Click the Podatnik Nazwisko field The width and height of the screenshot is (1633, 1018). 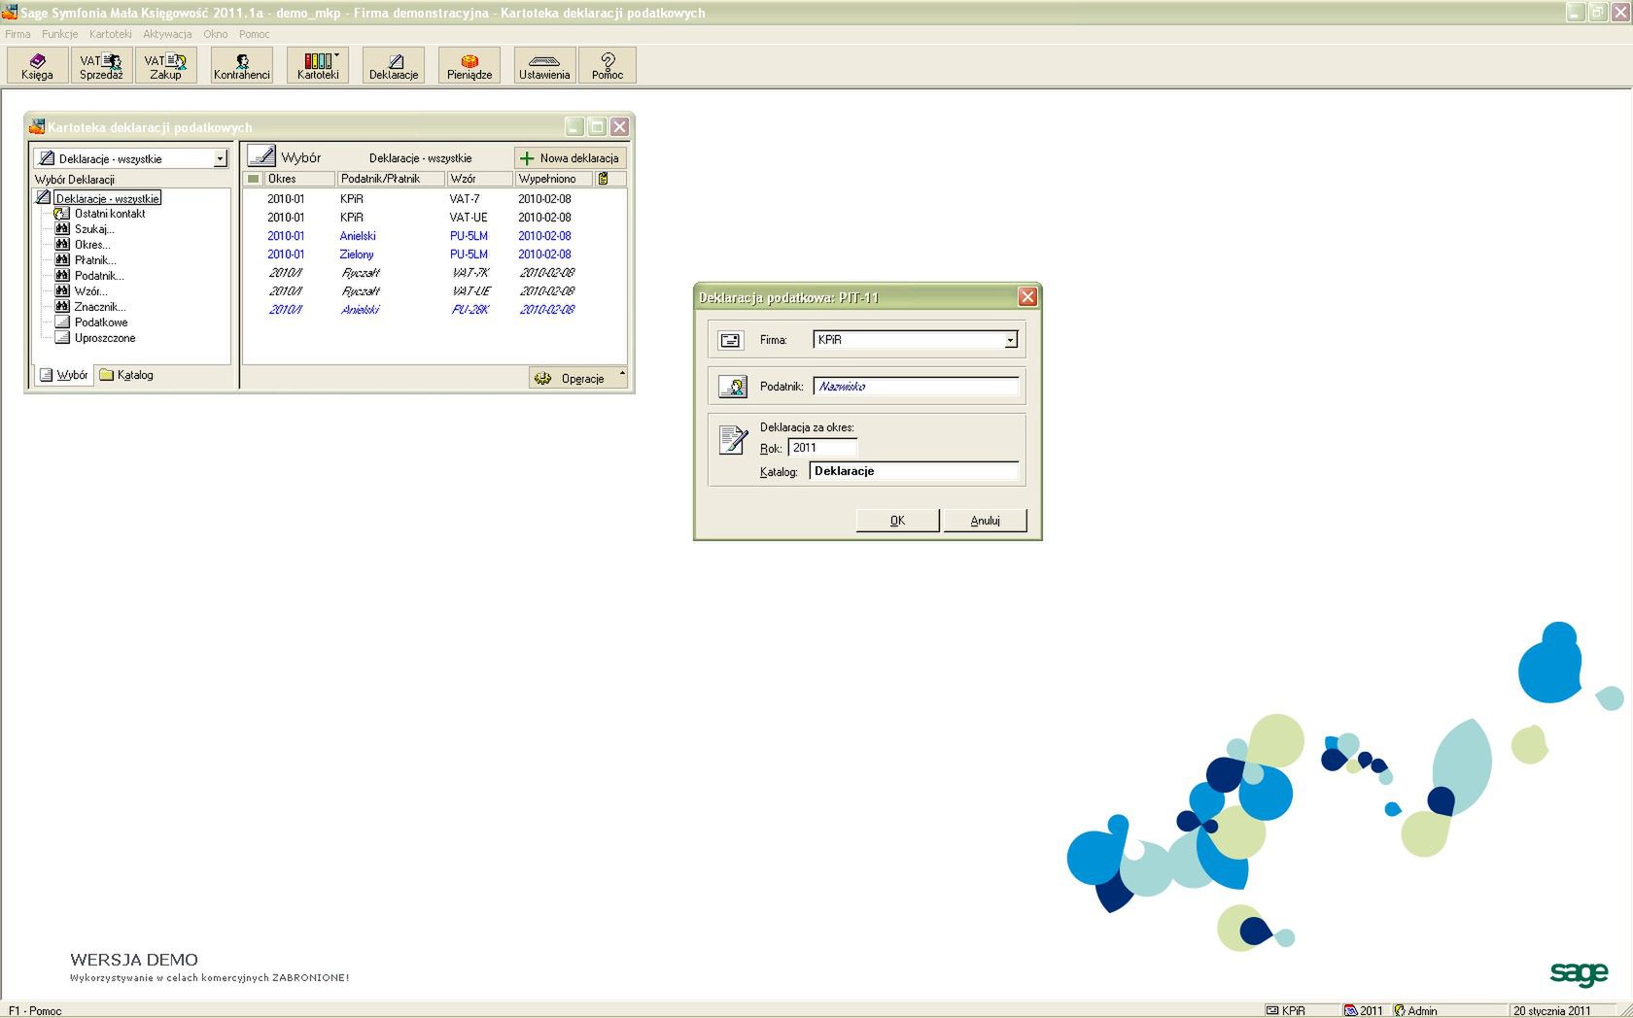916,387
